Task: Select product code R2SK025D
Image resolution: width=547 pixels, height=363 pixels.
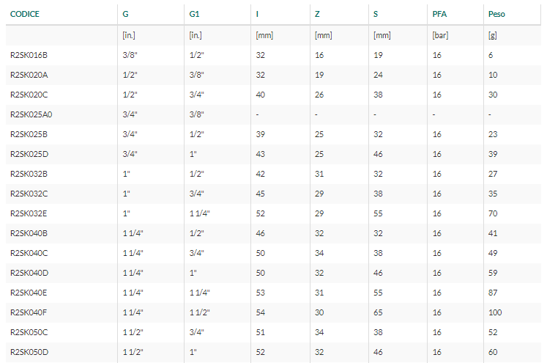Action: tap(29, 154)
